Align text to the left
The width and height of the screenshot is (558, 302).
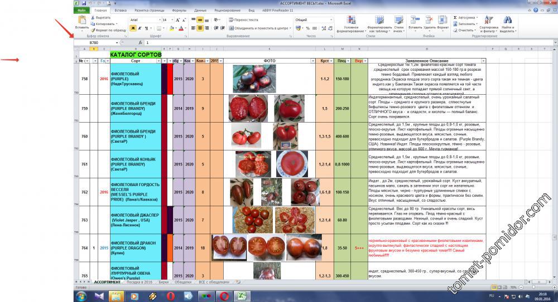pyautogui.click(x=194, y=28)
